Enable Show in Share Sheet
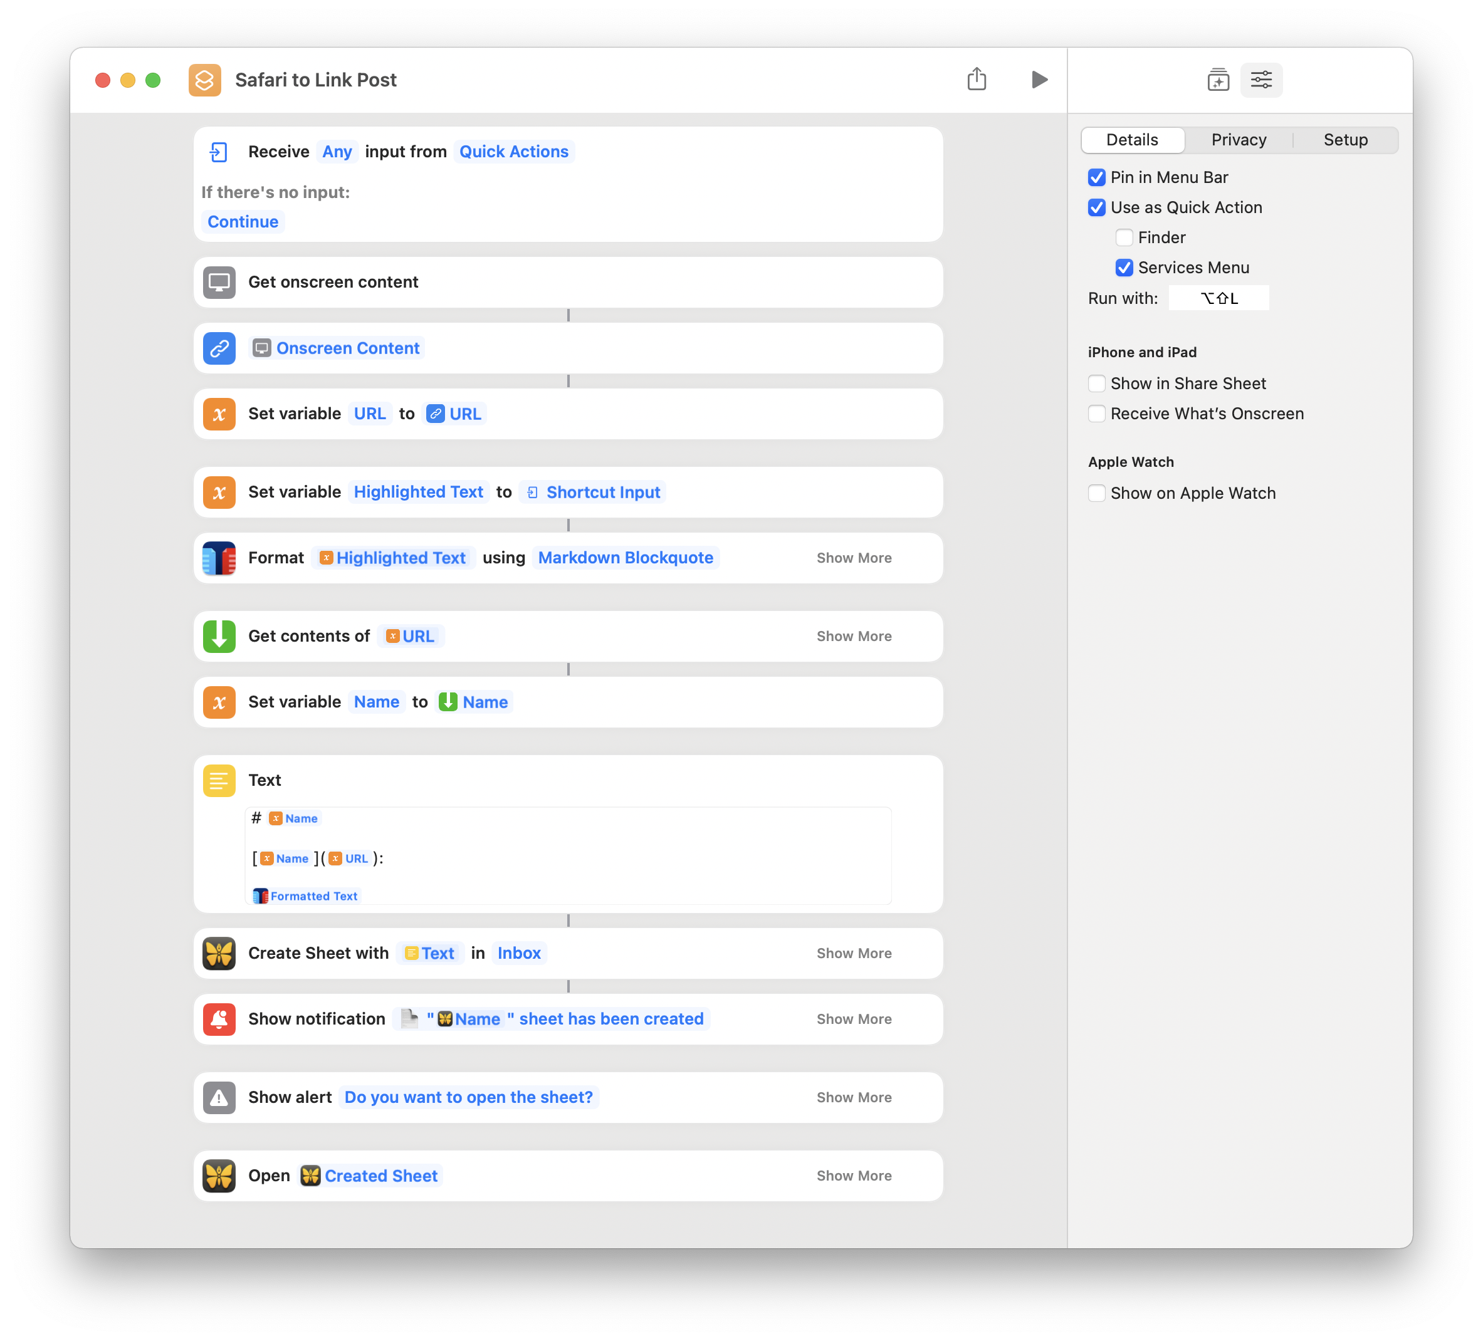 pos(1097,384)
